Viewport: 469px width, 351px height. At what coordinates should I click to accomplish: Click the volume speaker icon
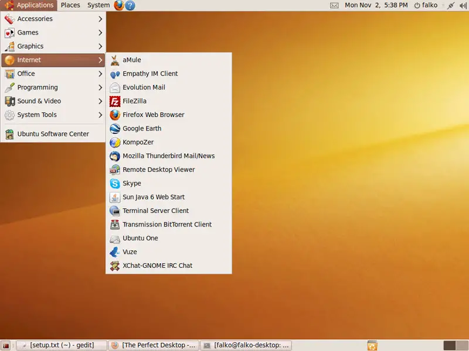coord(463,5)
